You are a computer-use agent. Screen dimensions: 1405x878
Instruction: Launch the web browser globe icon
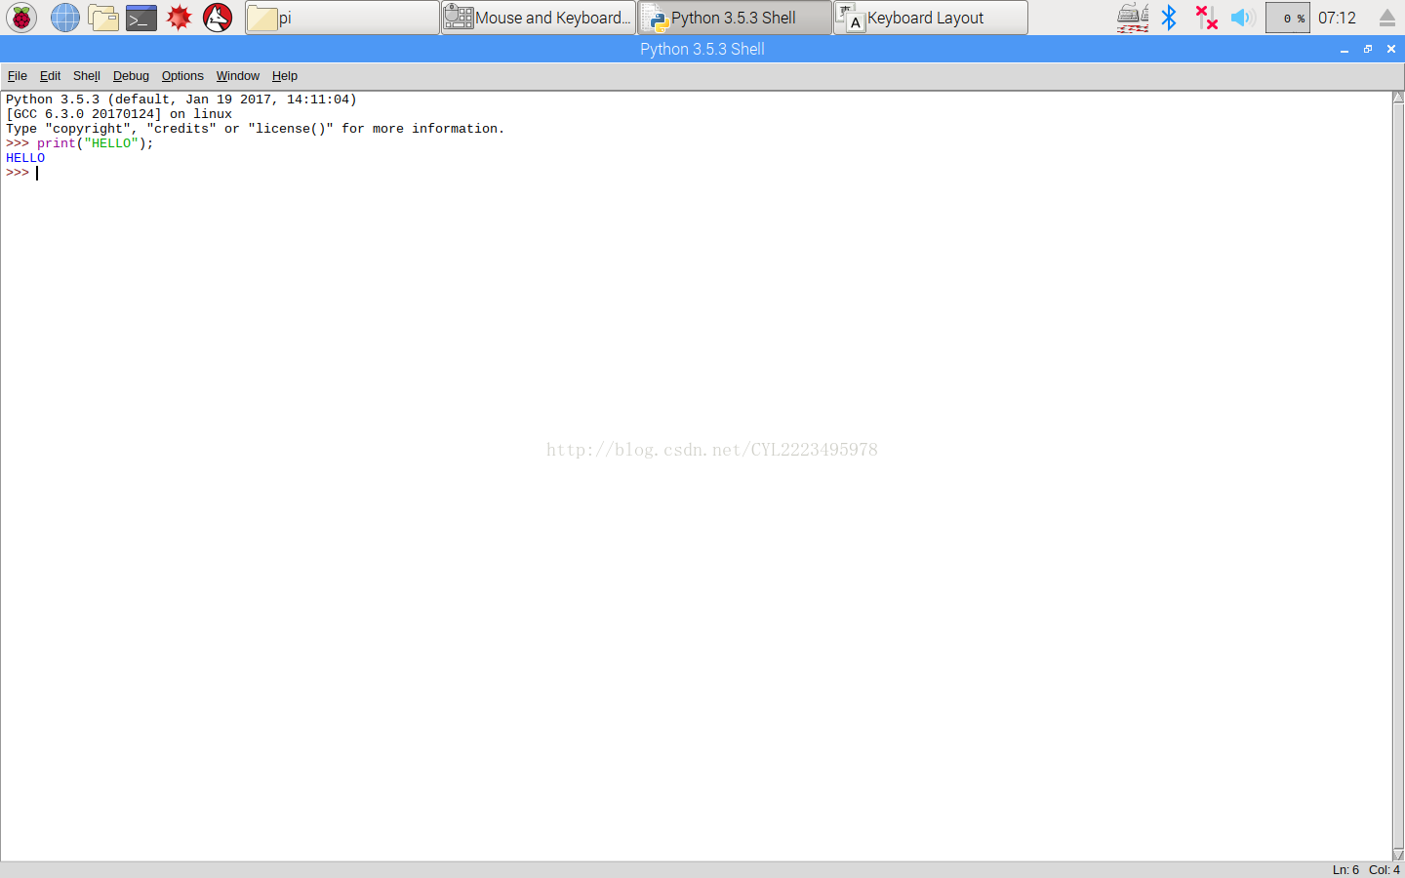64,18
